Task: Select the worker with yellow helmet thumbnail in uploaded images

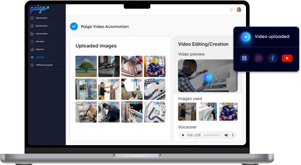Action: tap(155, 66)
